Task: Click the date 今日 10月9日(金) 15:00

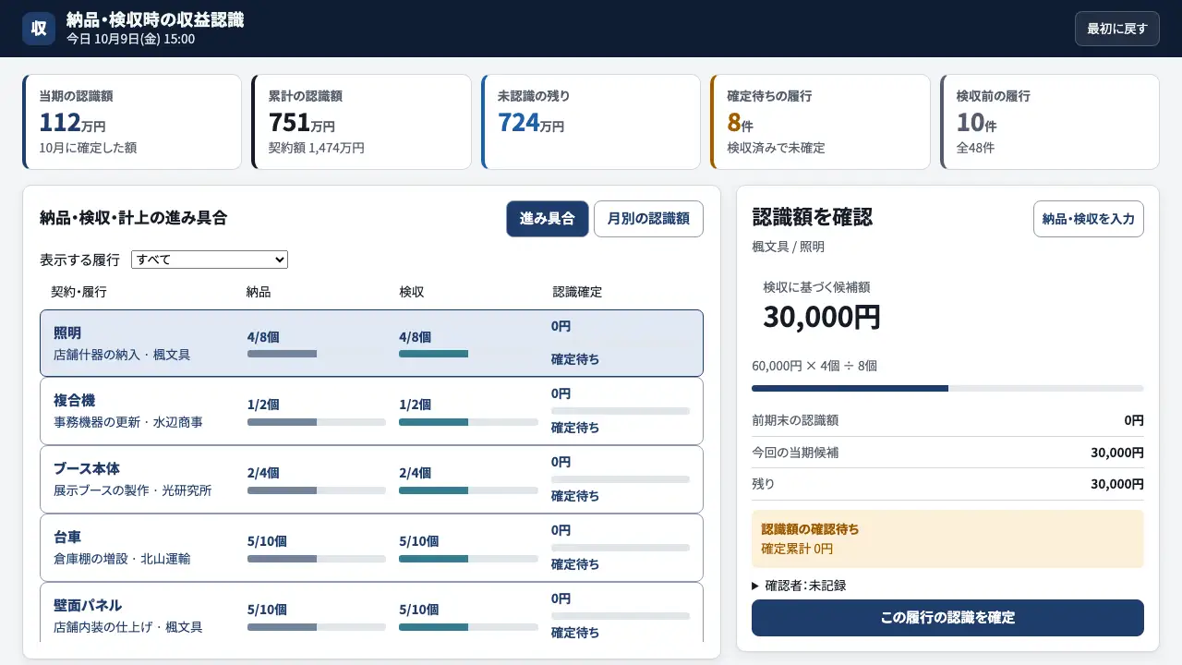Action: point(130,39)
